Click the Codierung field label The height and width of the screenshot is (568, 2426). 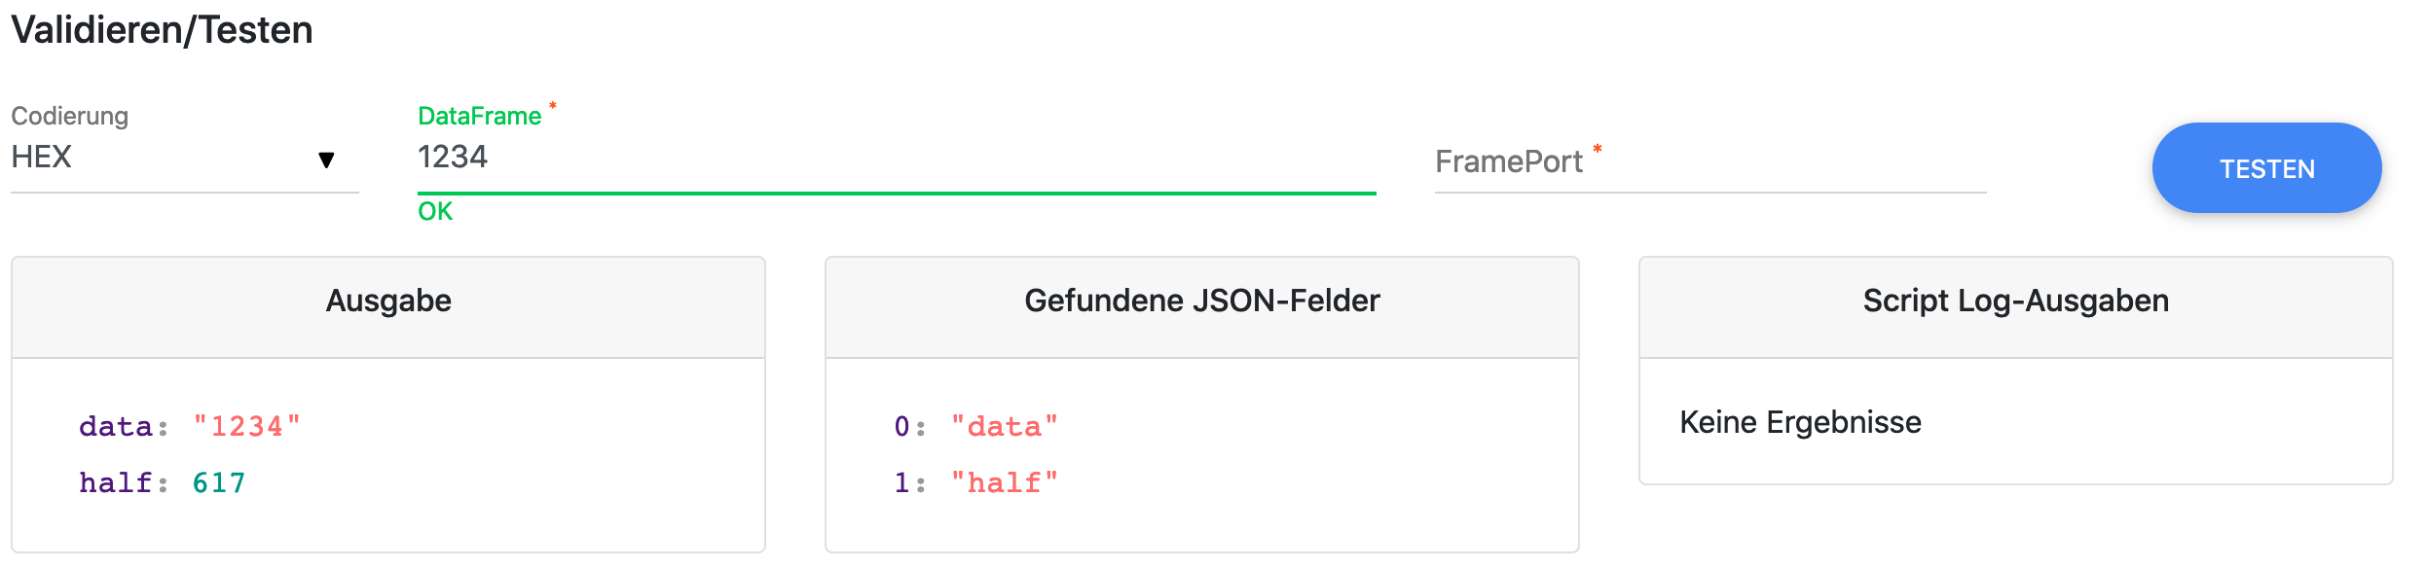[69, 116]
